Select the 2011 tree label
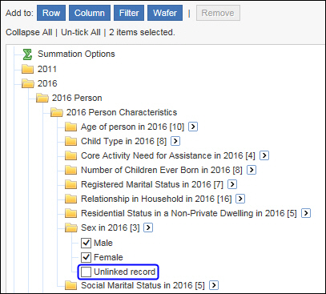 pyautogui.click(x=47, y=69)
